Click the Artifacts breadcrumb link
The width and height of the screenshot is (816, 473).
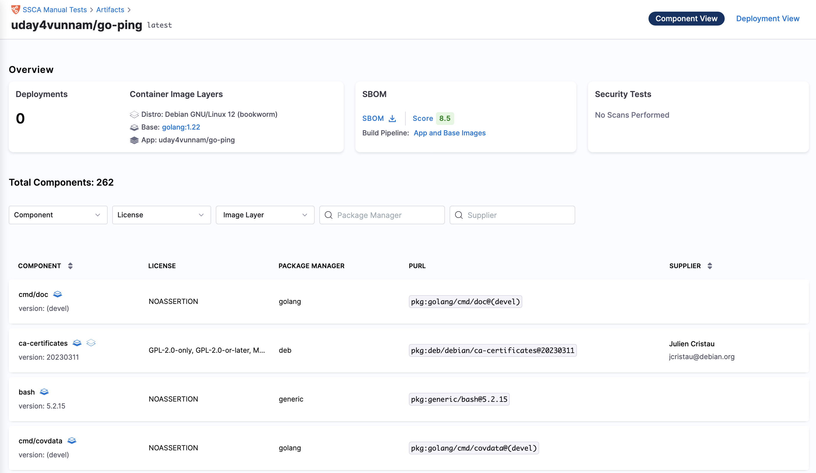tap(110, 10)
